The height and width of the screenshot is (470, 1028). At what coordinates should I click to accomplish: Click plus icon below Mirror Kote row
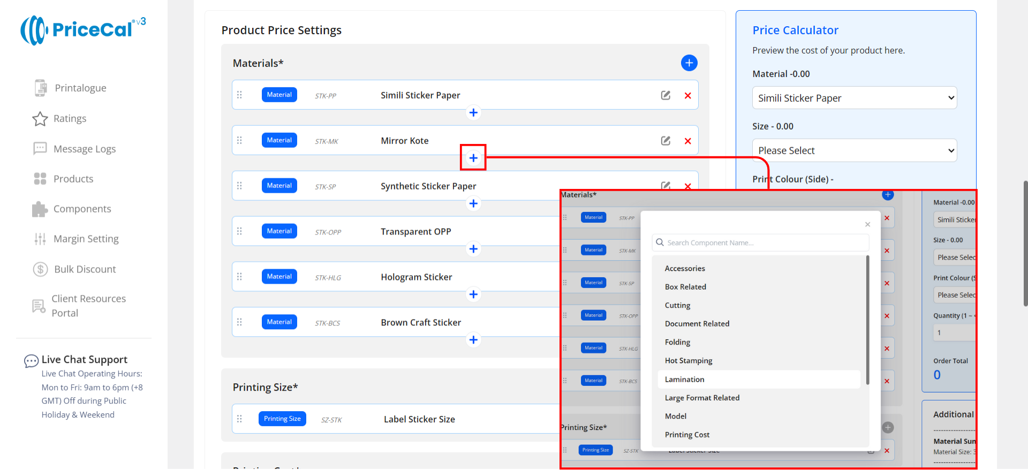coord(473,158)
